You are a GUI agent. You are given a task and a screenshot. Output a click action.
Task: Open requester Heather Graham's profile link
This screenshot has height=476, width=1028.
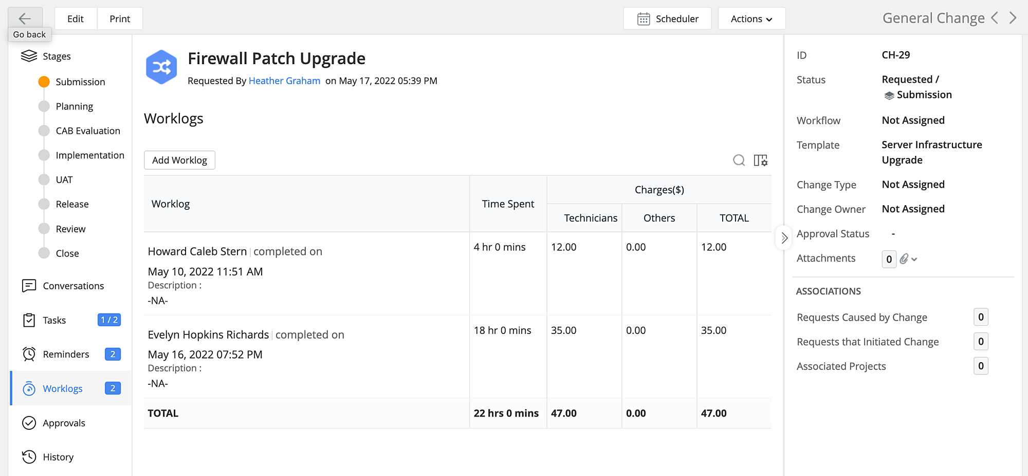(284, 81)
